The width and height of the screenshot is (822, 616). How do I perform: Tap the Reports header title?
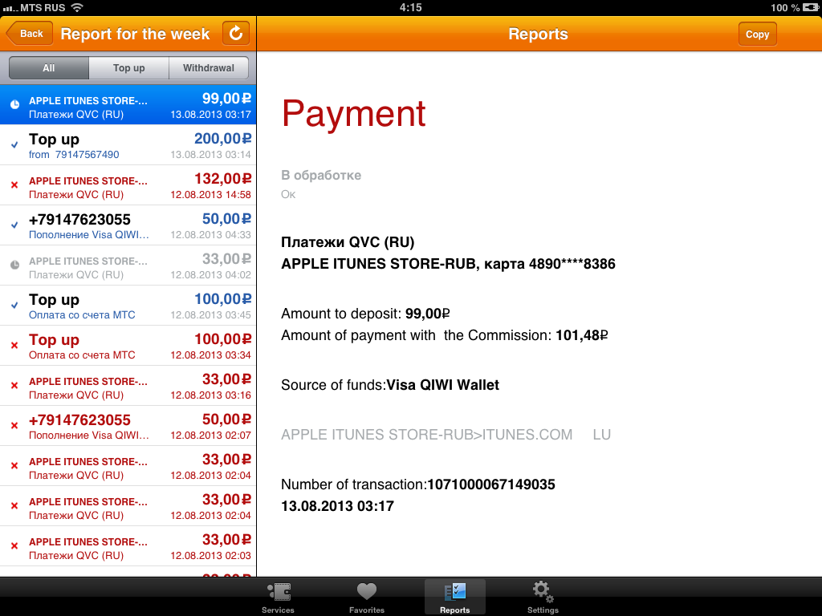click(538, 34)
